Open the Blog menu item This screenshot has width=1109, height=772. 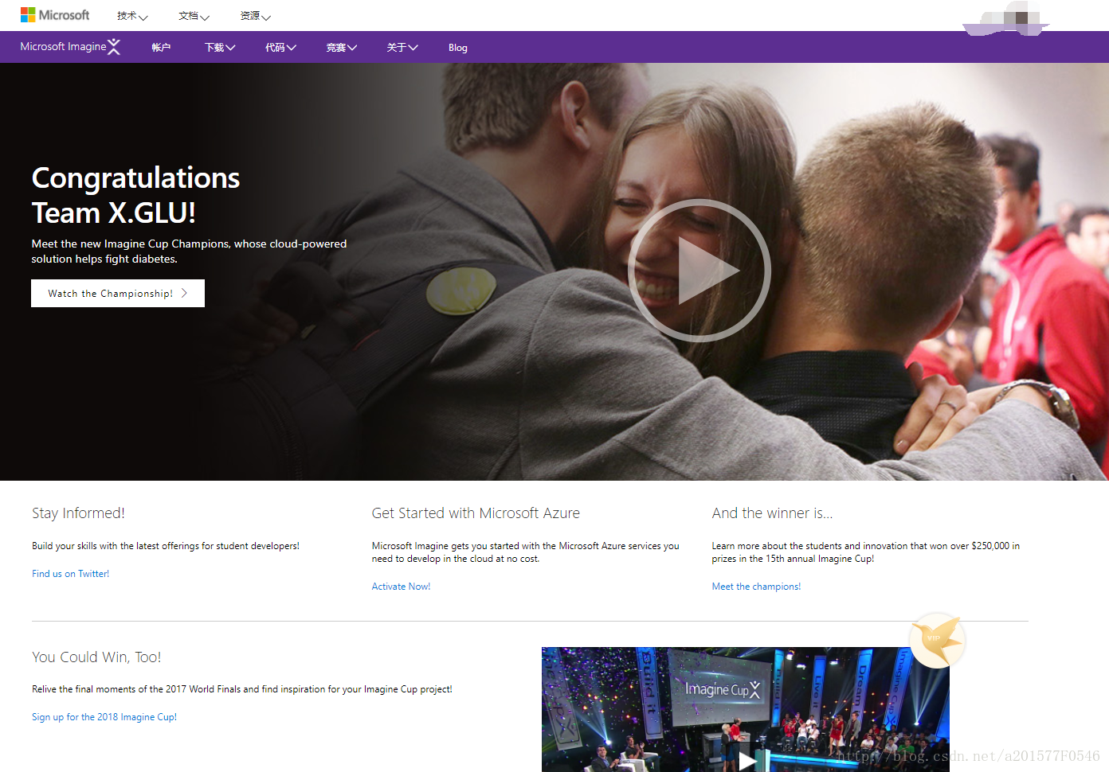[458, 48]
